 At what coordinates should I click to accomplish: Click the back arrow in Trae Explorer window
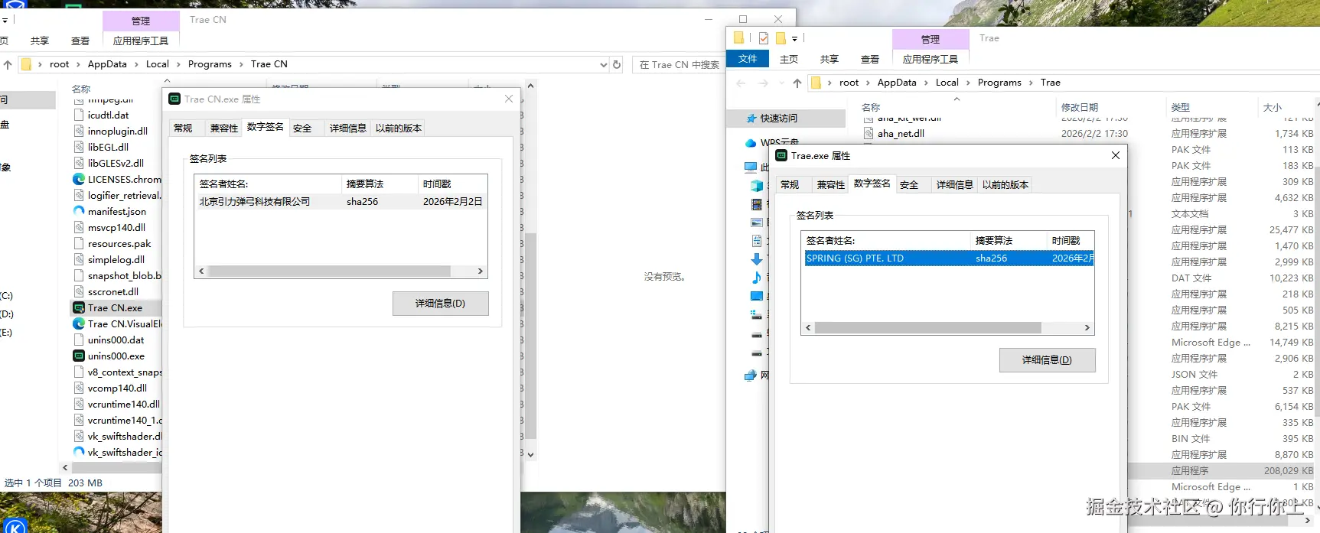[x=741, y=83]
